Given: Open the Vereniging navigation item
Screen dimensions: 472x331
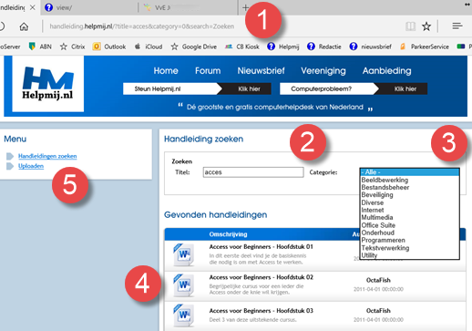Looking at the screenshot, I should 323,71.
